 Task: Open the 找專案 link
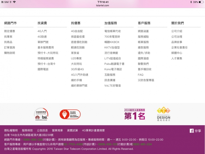tap(8, 37)
